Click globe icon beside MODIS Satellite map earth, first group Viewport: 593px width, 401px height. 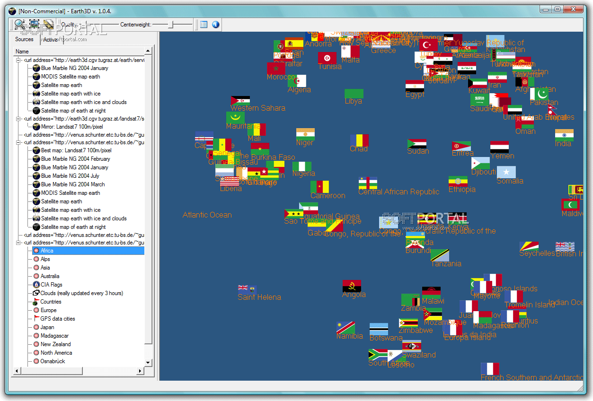click(x=36, y=77)
